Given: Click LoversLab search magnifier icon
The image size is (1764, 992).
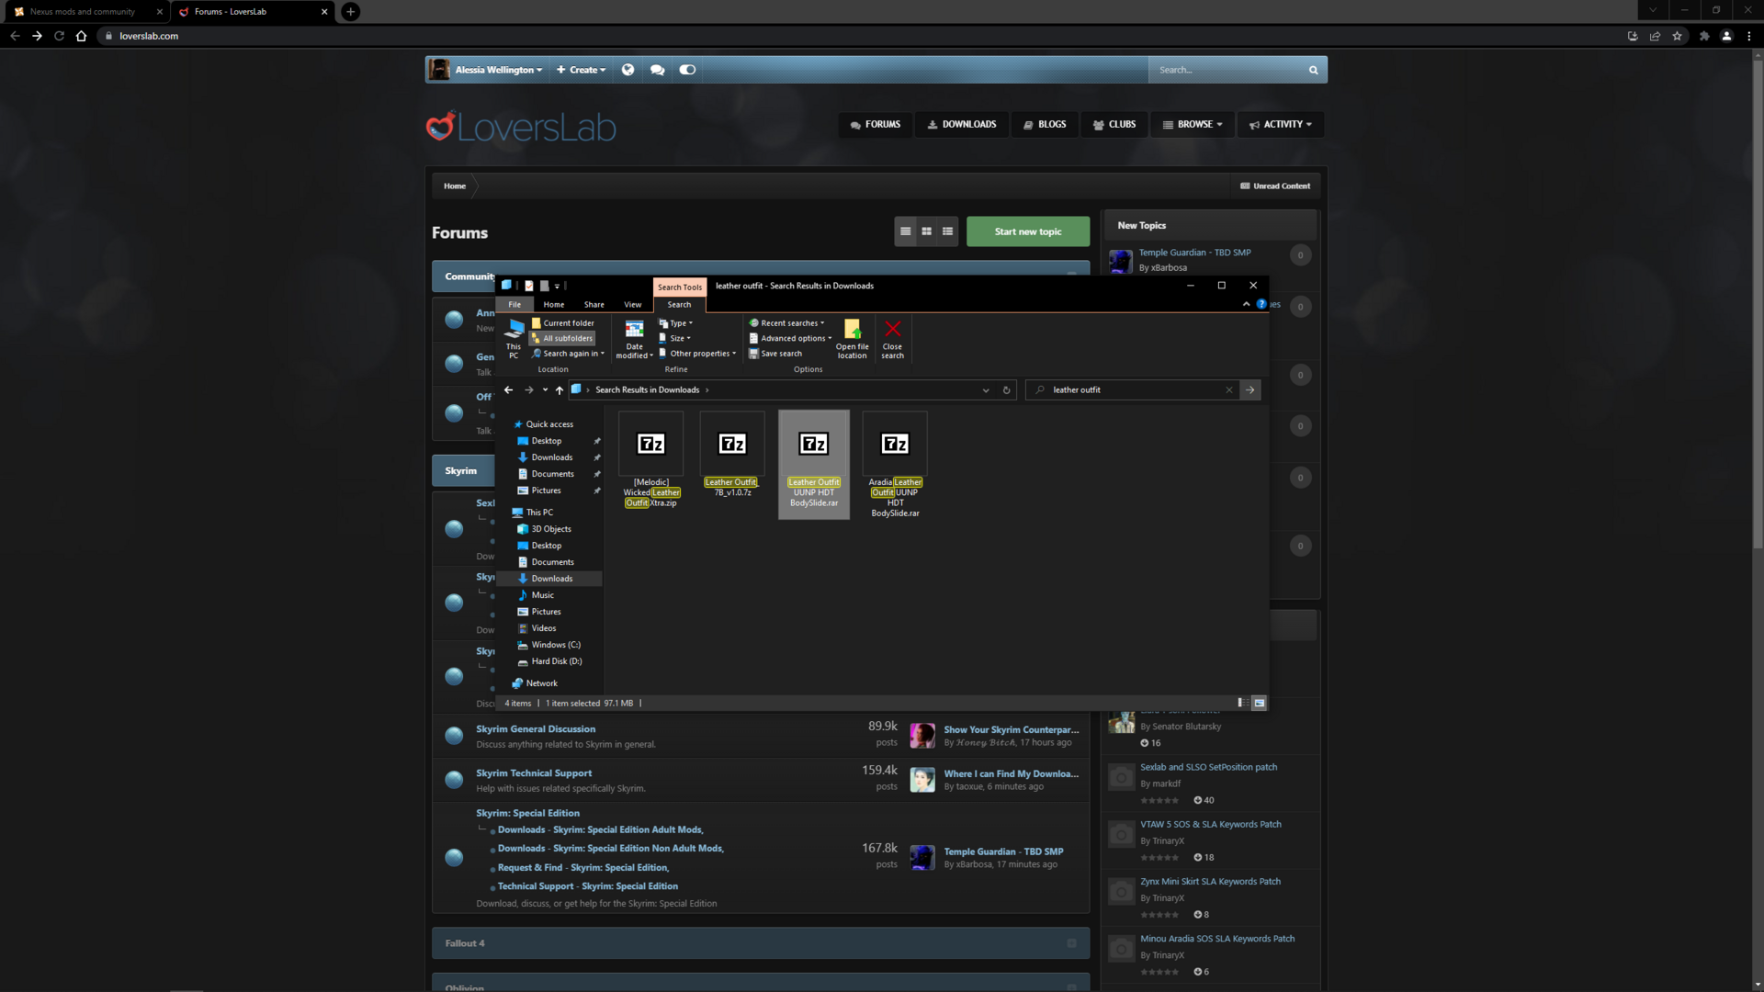Looking at the screenshot, I should (1313, 70).
